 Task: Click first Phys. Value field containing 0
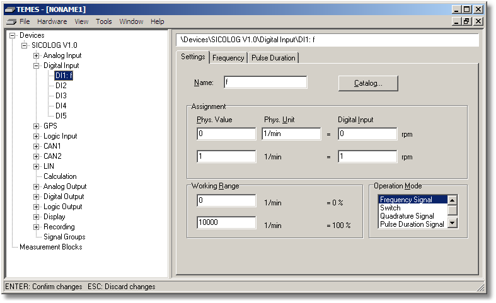226,134
